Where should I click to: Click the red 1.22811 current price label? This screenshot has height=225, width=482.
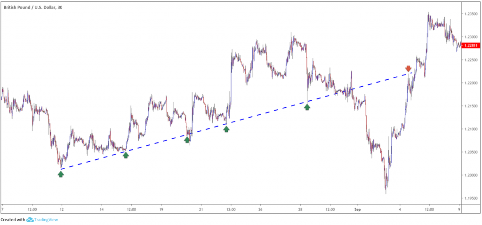click(472, 45)
